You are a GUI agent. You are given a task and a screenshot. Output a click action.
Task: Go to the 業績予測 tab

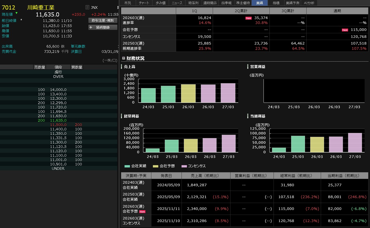point(292,3)
